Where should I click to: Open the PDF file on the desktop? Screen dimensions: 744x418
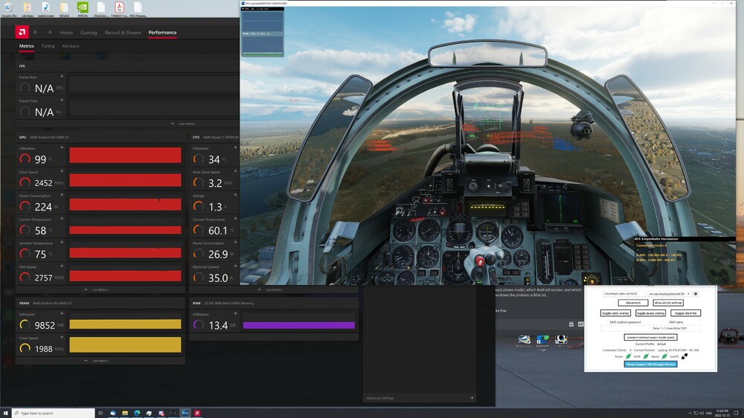point(119,8)
